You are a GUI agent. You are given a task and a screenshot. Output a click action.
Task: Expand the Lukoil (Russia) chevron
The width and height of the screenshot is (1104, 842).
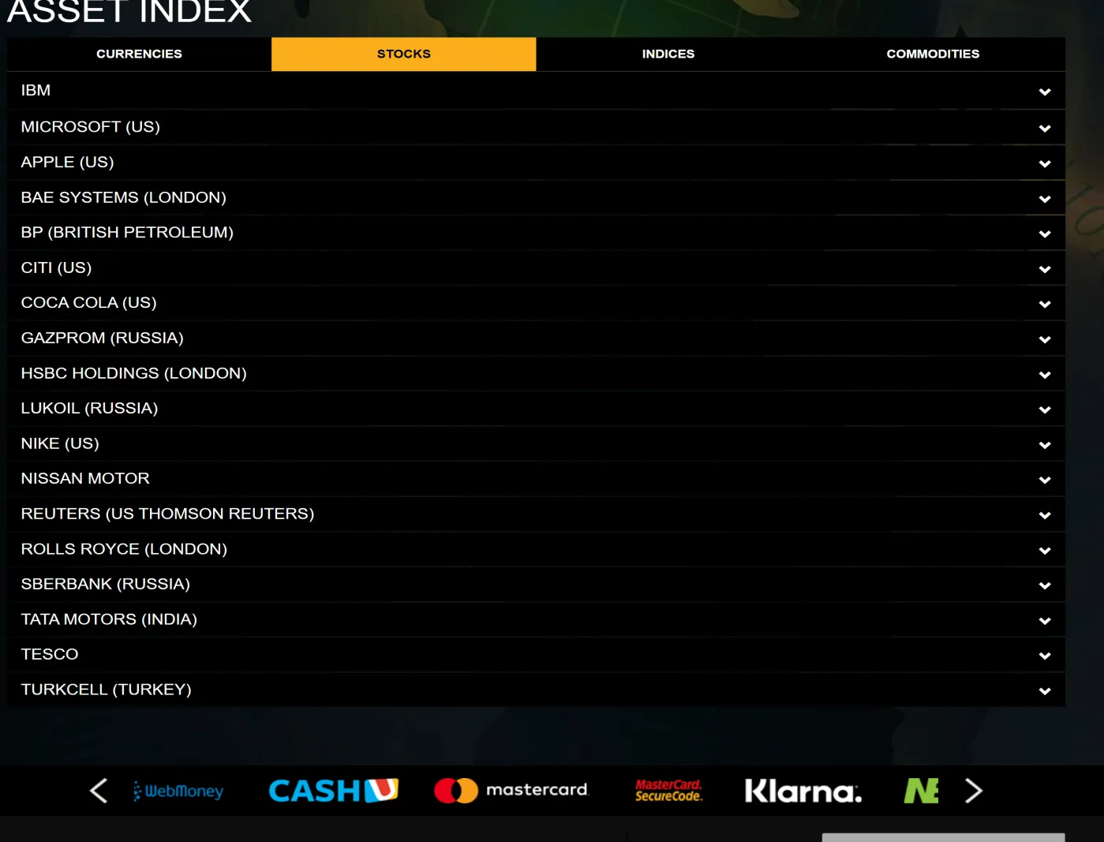(1045, 410)
